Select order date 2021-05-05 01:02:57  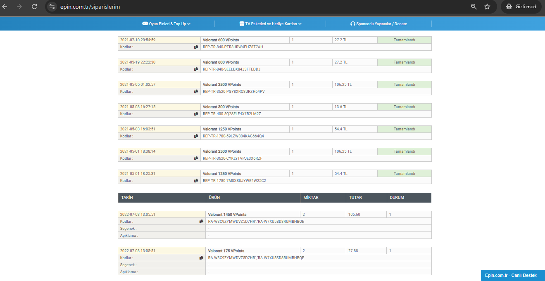pos(138,85)
